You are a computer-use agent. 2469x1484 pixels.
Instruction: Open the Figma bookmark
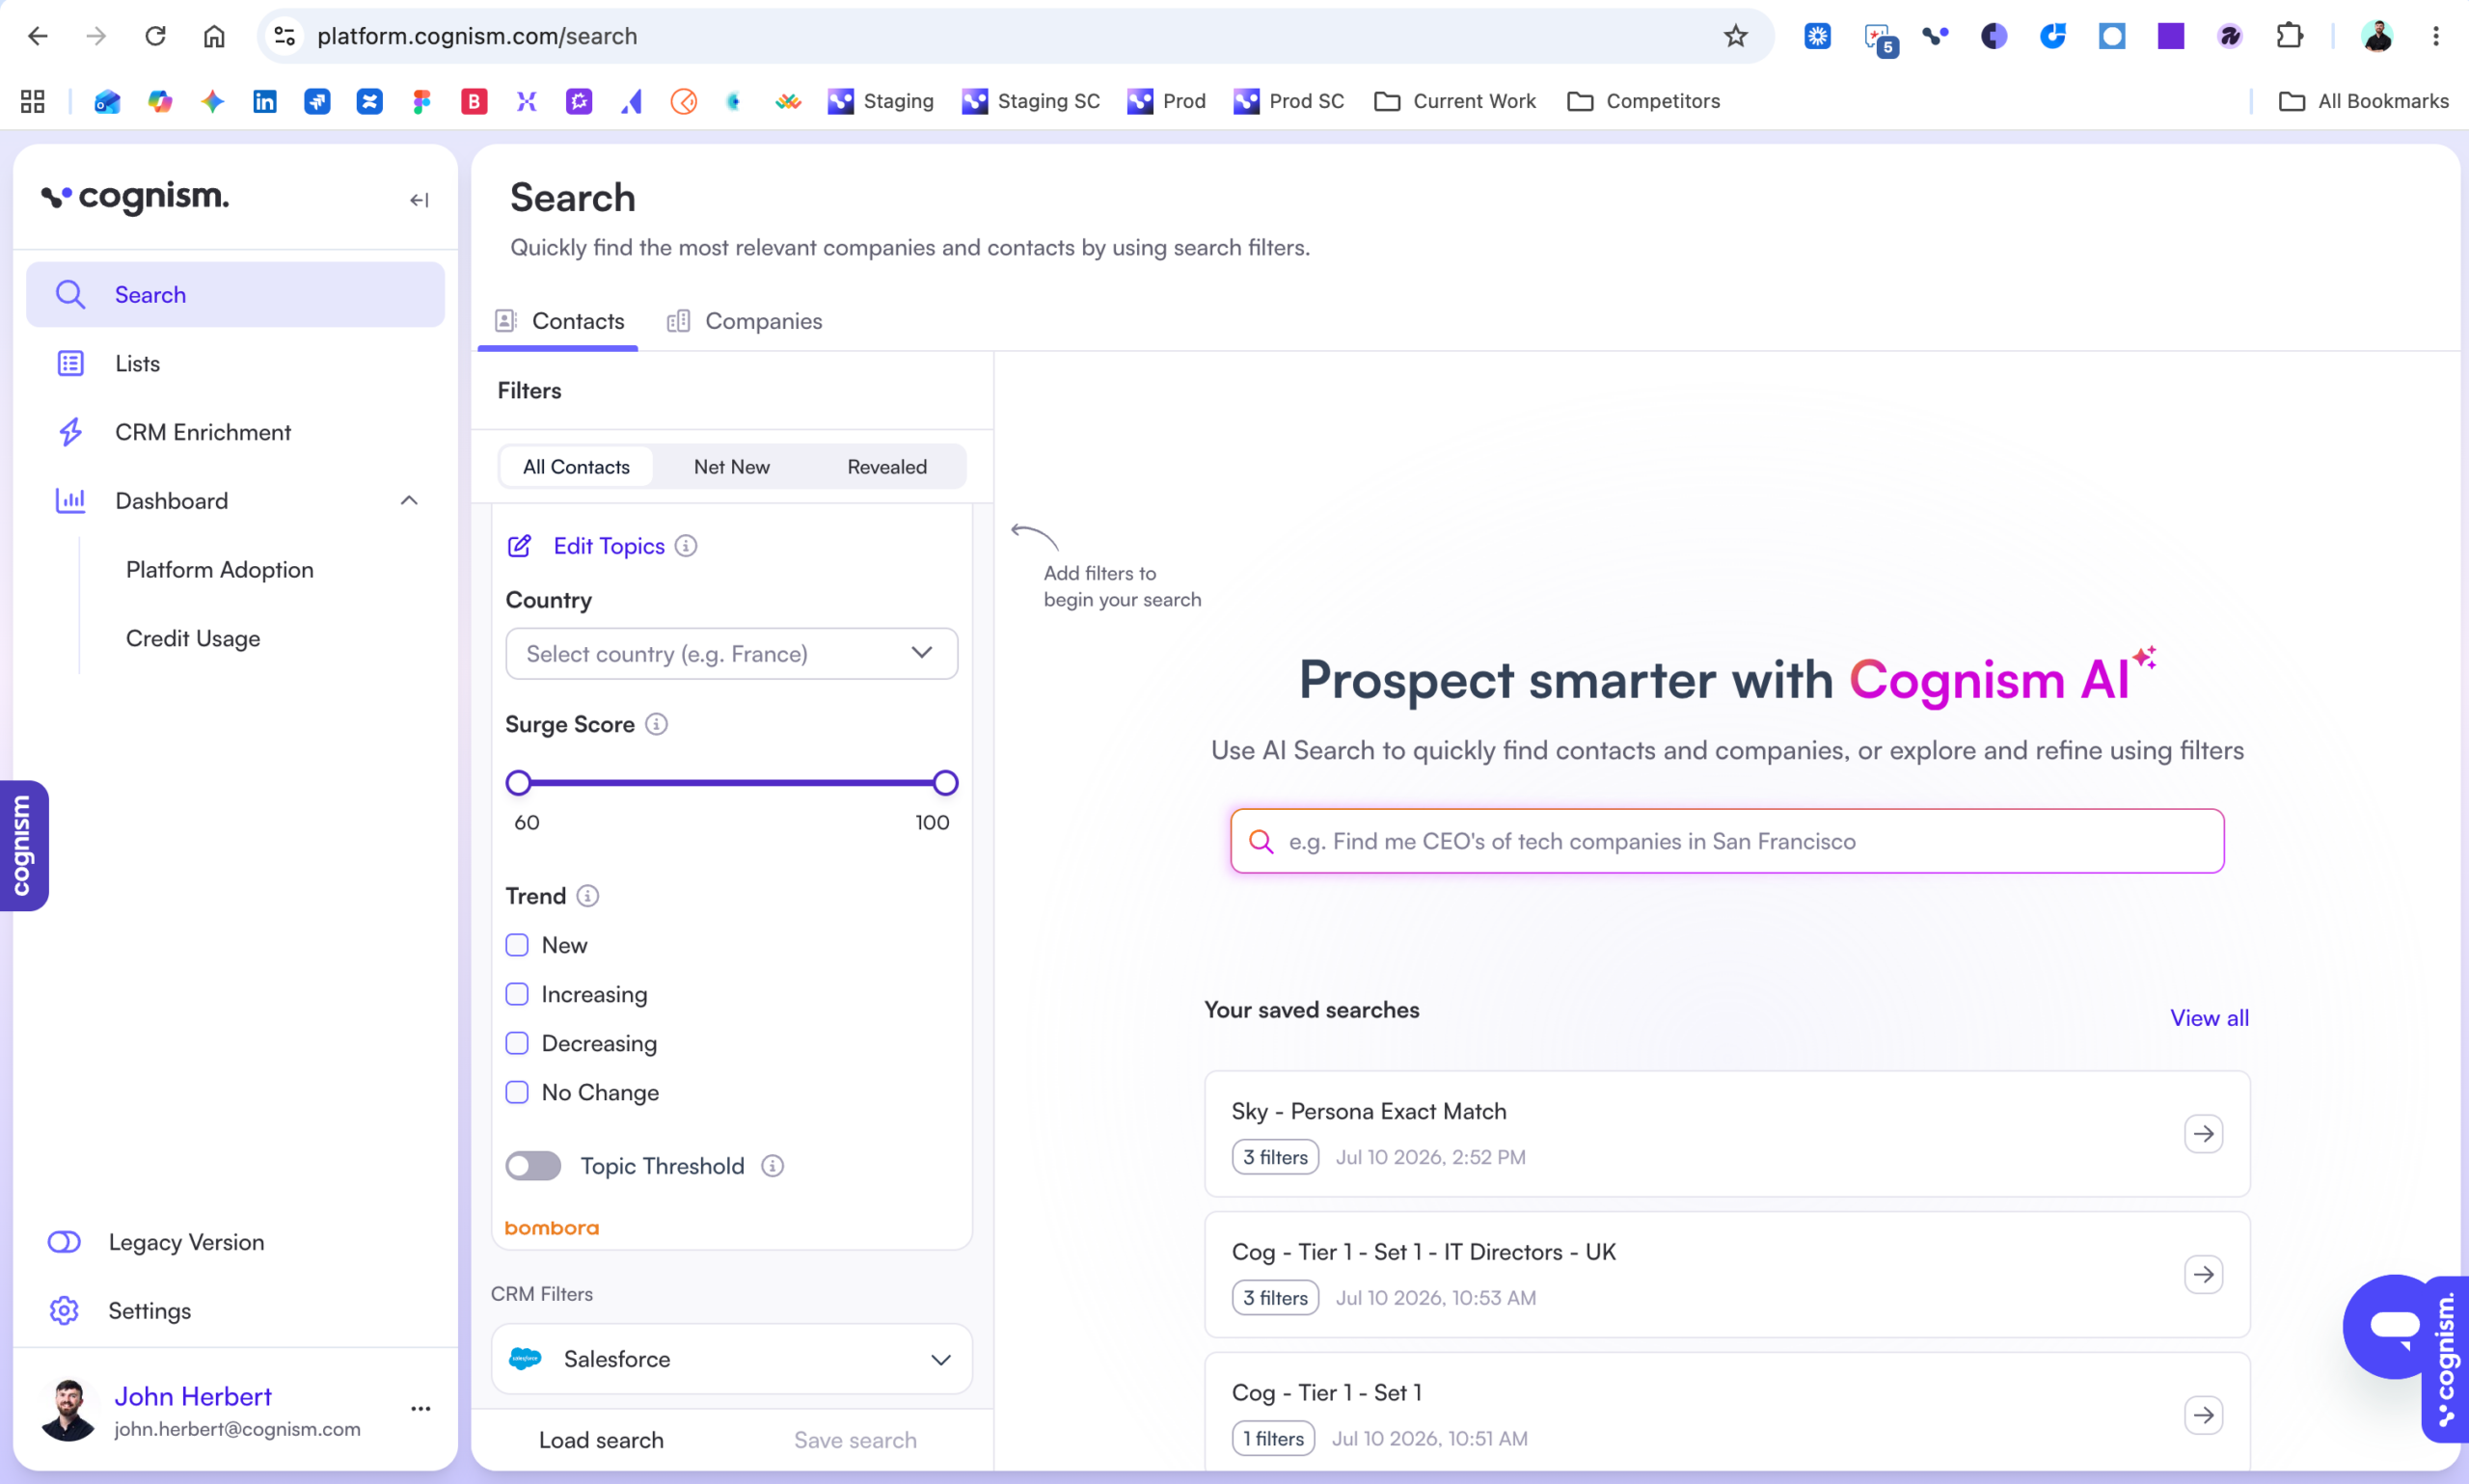(421, 101)
